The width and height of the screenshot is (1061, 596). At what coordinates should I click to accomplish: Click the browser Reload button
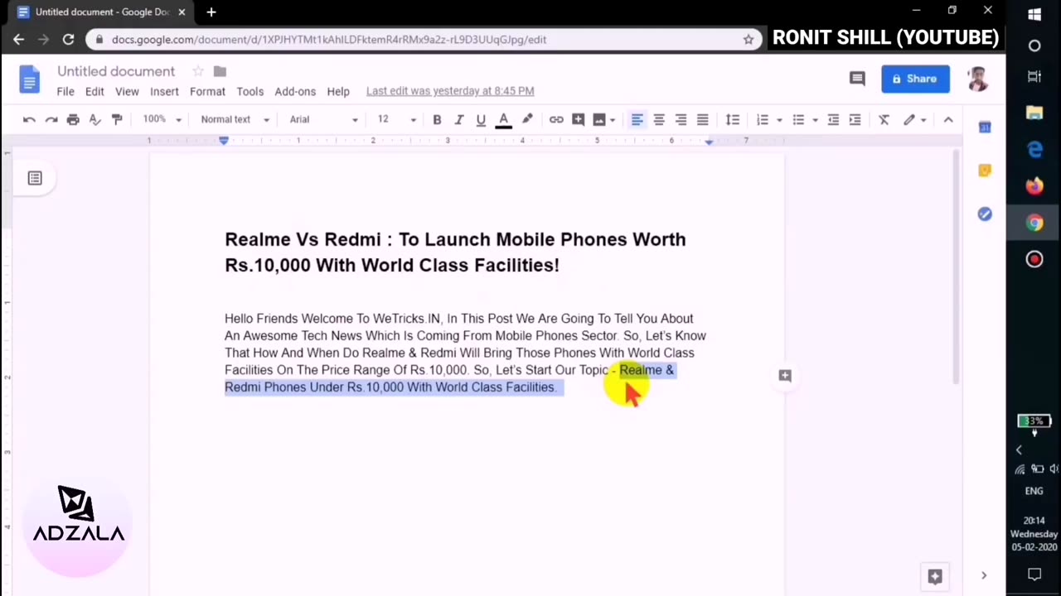click(x=68, y=39)
